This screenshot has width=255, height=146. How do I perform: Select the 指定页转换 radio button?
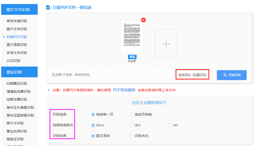coord(131,115)
